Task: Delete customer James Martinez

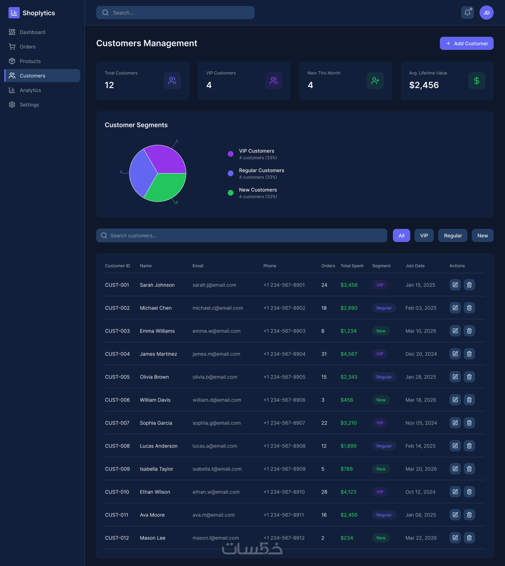Action: tap(469, 354)
